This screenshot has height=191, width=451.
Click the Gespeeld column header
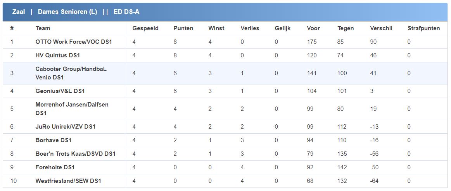[x=145, y=28]
